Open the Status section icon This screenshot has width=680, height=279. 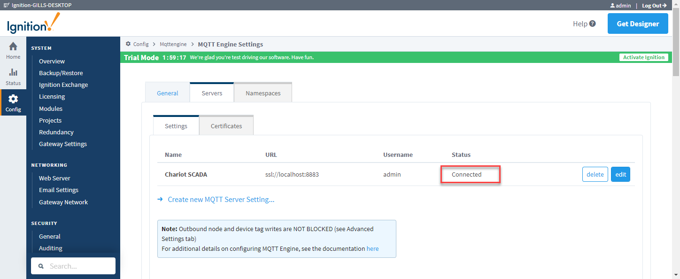[13, 72]
